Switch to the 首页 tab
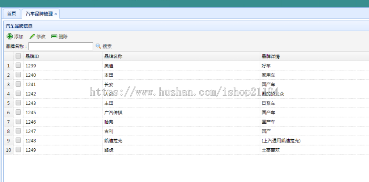The image size is (369, 182). tap(11, 14)
